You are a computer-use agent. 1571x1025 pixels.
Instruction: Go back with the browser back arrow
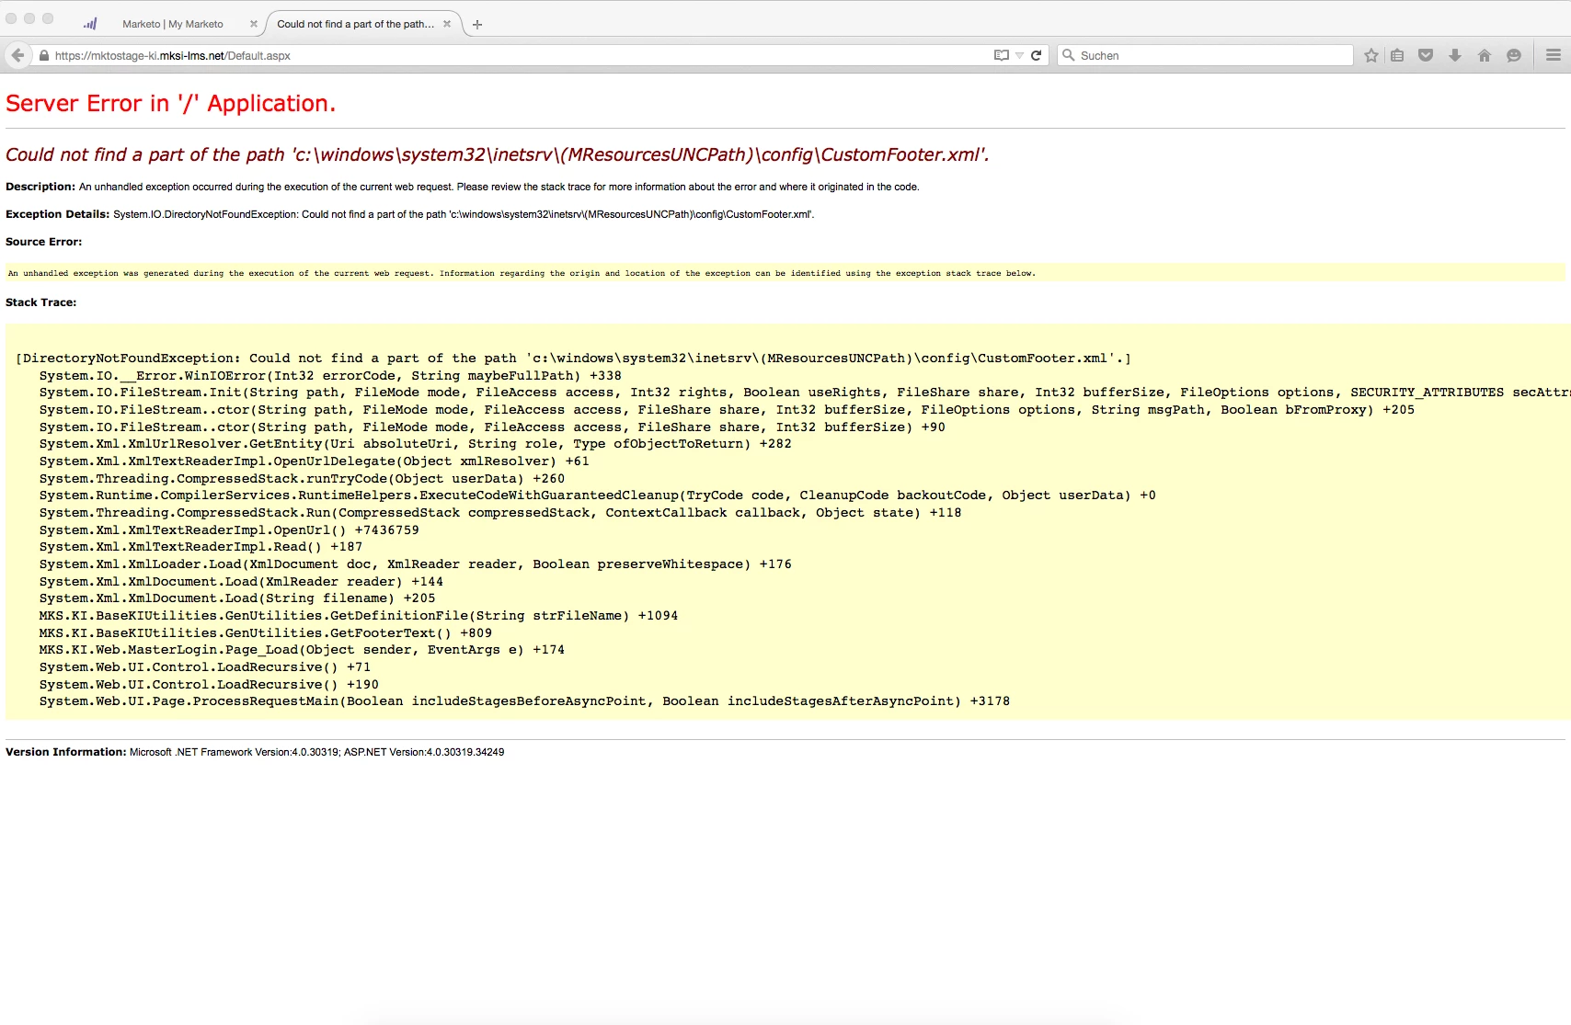(17, 55)
